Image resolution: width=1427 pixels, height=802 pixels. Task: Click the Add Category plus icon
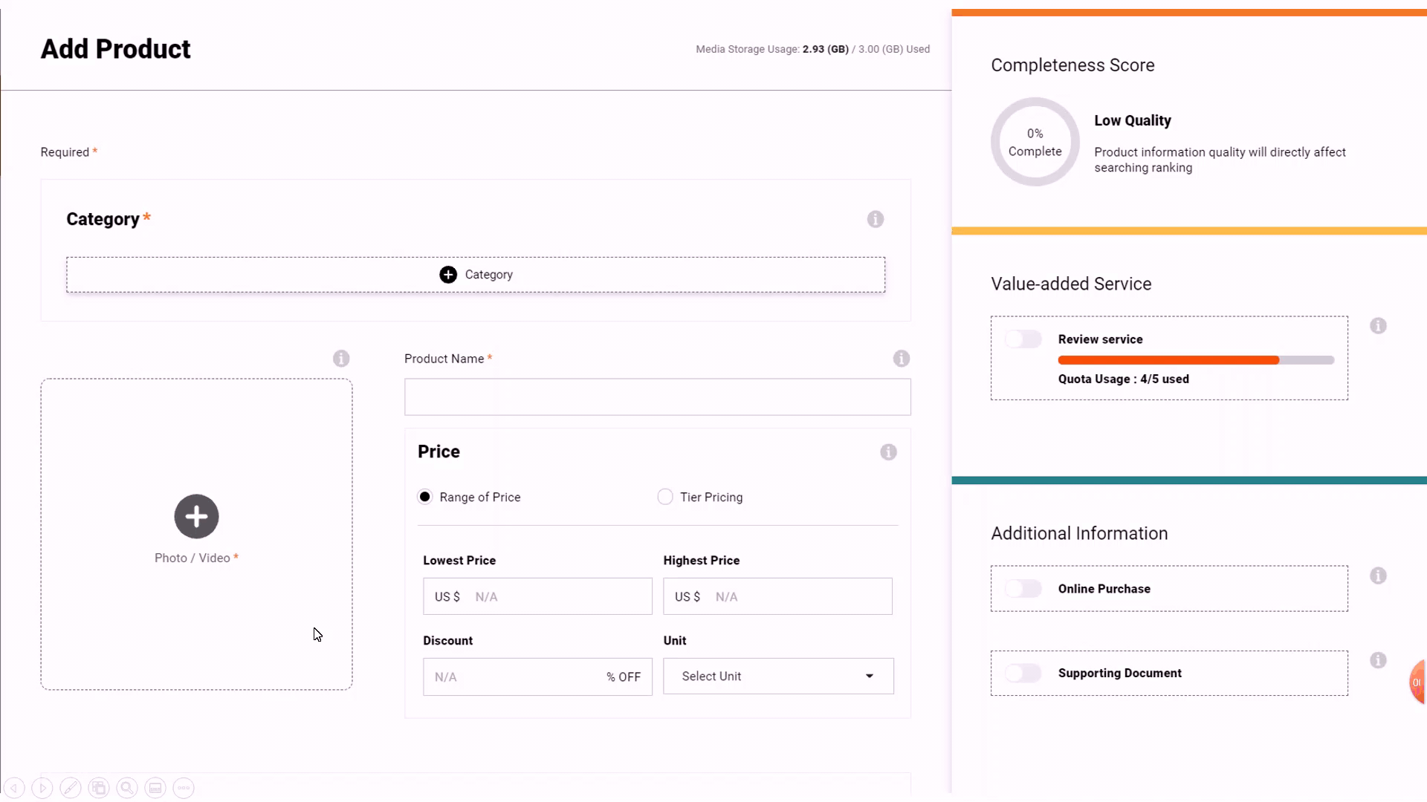(448, 274)
